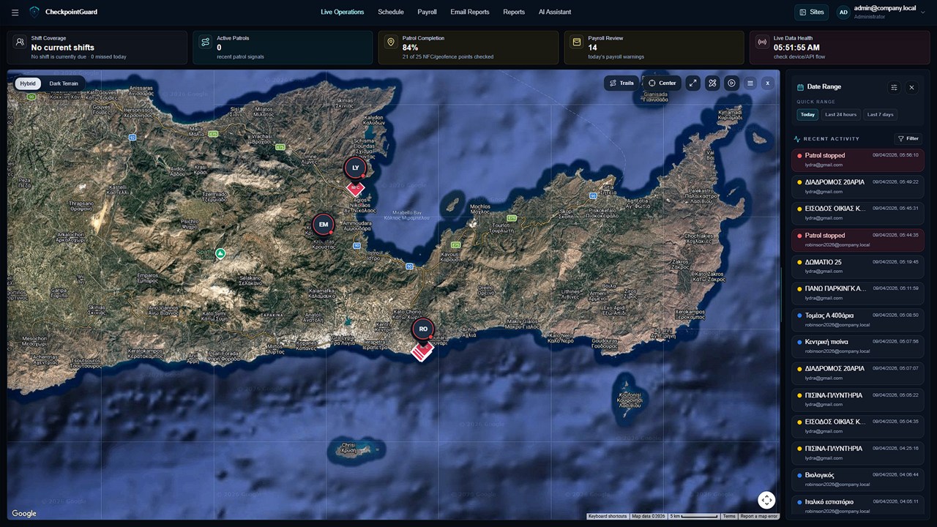This screenshot has width=937, height=527.
Task: Click the Patrol Completion 84% value
Action: pyautogui.click(x=410, y=48)
